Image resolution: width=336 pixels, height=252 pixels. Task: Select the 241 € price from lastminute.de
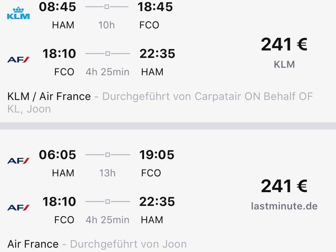(284, 186)
